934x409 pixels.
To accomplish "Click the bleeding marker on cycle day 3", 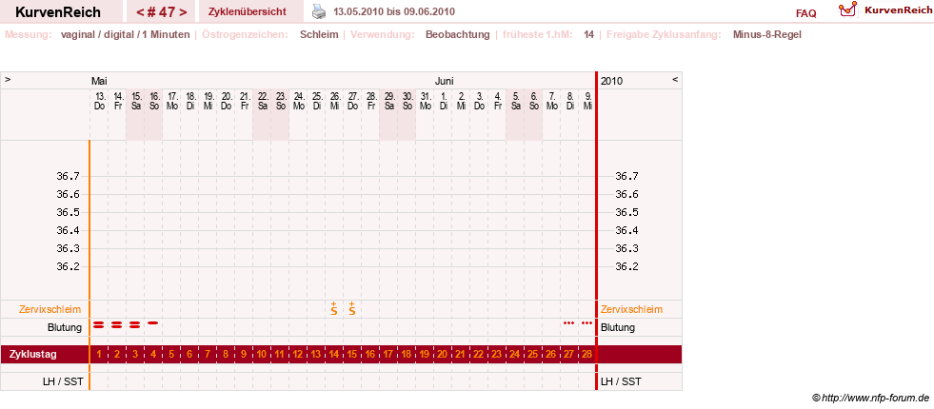I will tap(134, 324).
